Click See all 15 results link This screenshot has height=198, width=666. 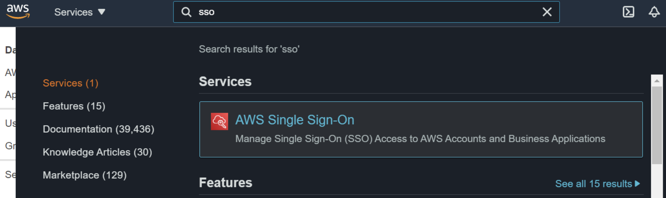coord(593,184)
